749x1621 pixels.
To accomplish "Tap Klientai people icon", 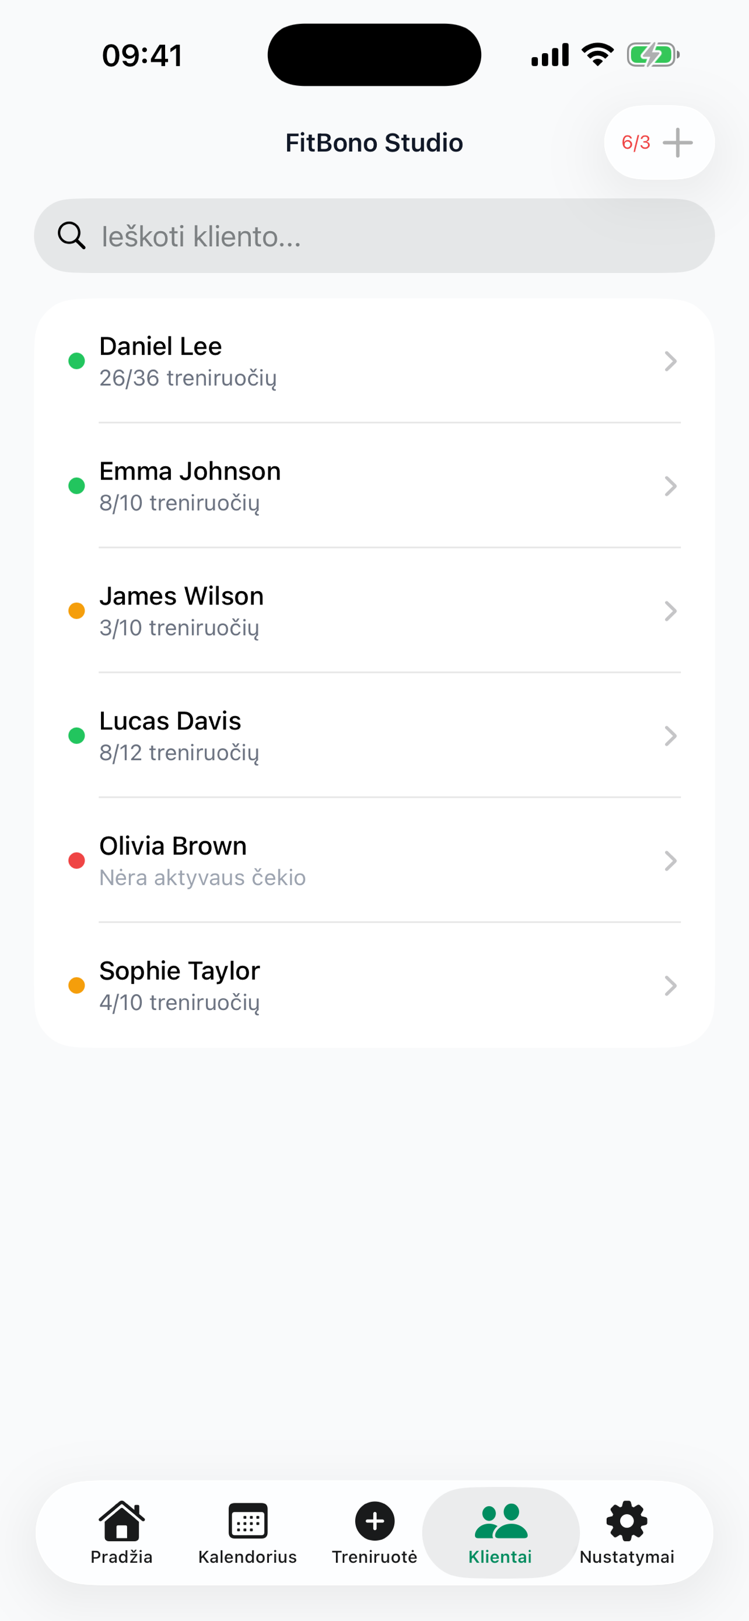I will tap(501, 1520).
